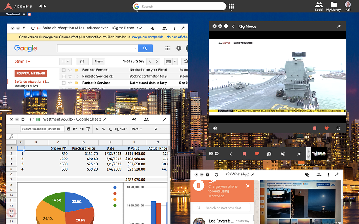Viewport: 359px width, 224px height.
Task: Go back in Sky News window
Action: (233, 26)
